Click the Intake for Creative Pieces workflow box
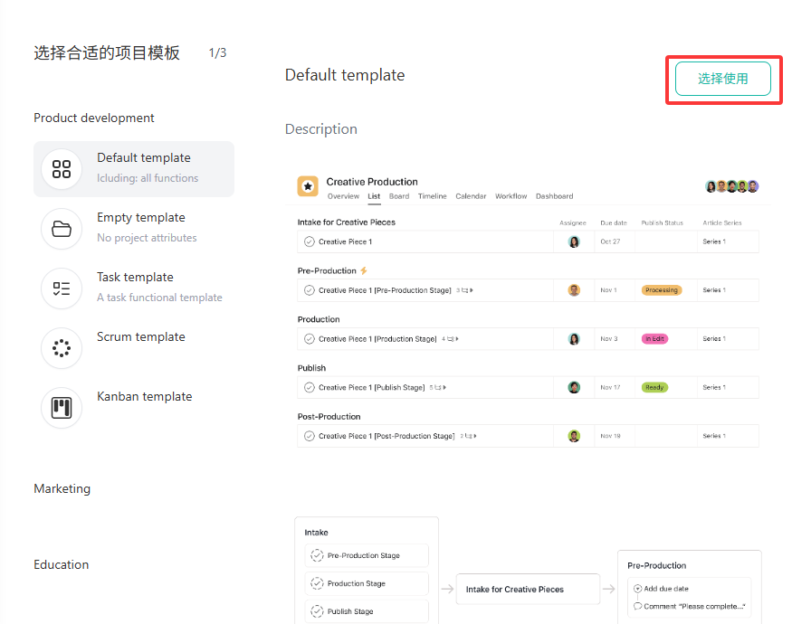This screenshot has width=792, height=624. 528,589
